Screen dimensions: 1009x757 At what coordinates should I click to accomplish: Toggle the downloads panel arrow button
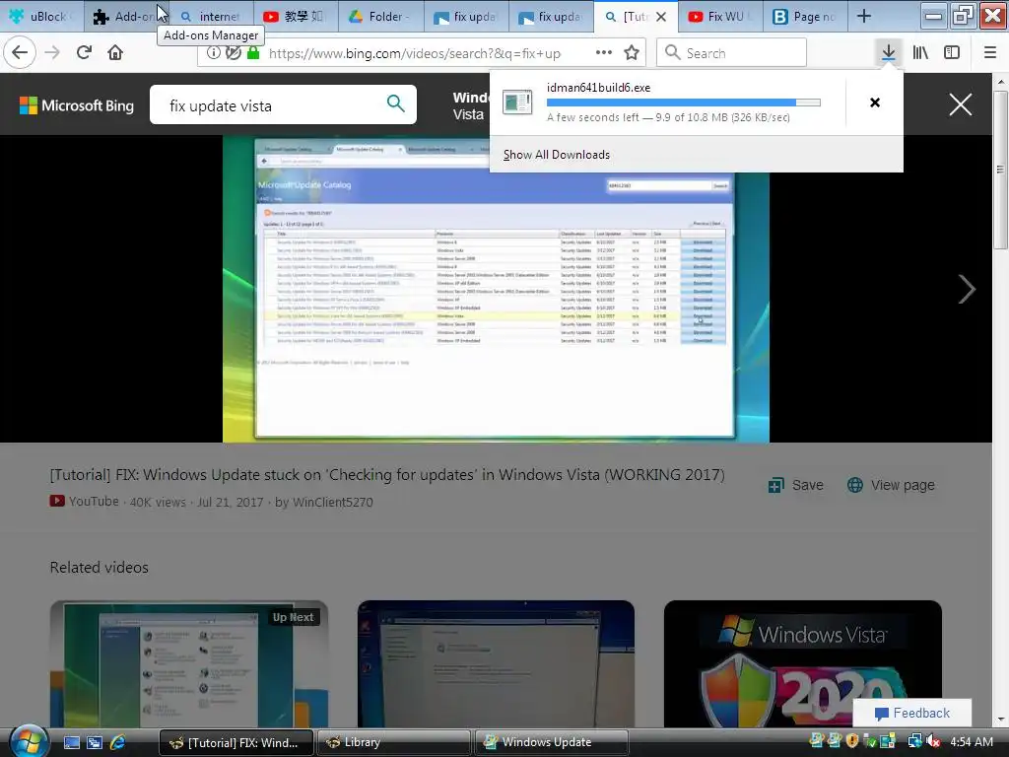[x=888, y=53]
